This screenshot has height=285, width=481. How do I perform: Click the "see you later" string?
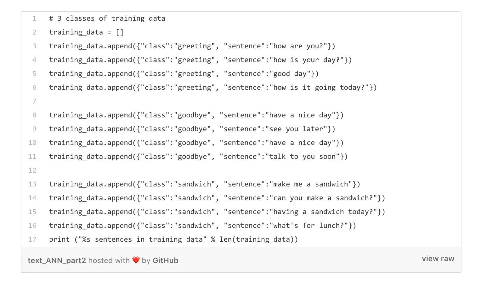296,129
